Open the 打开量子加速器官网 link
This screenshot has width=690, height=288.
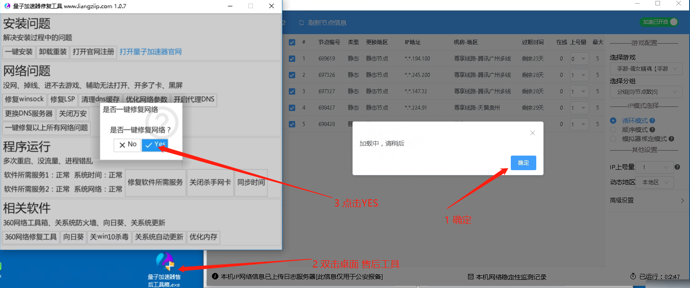coord(151,52)
